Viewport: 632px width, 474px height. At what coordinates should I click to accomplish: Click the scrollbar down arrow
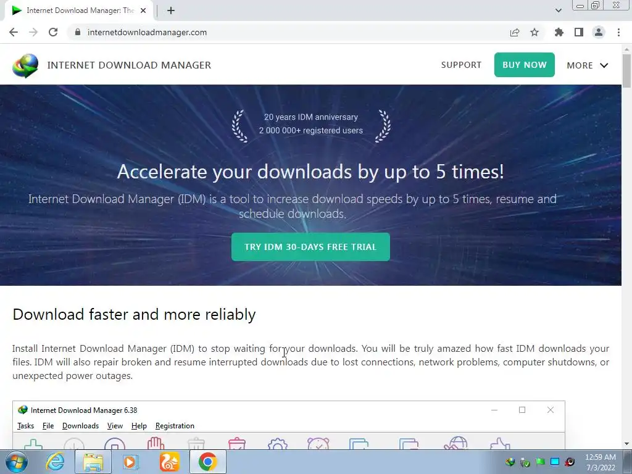627,444
